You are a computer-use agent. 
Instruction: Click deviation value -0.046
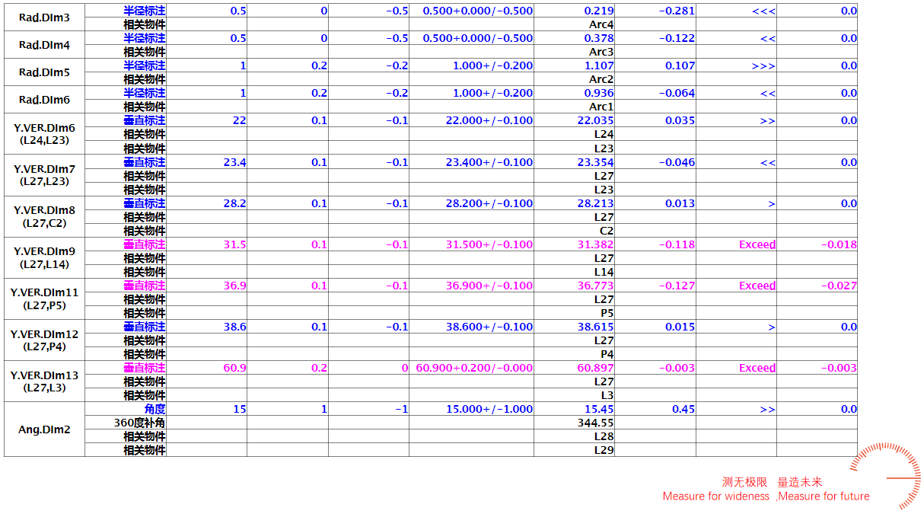pos(677,162)
